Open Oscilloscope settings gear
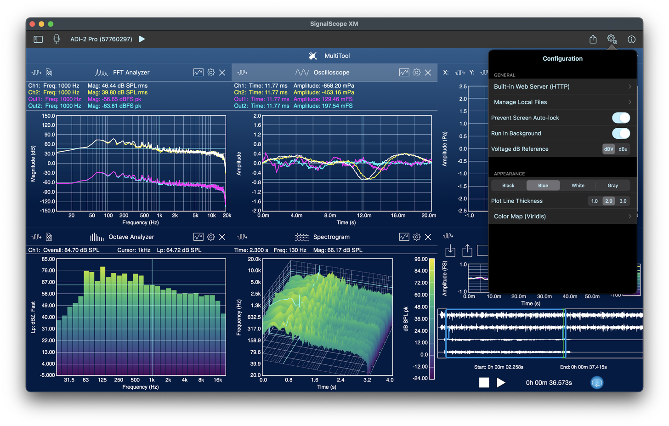This screenshot has width=669, height=426. pyautogui.click(x=417, y=73)
